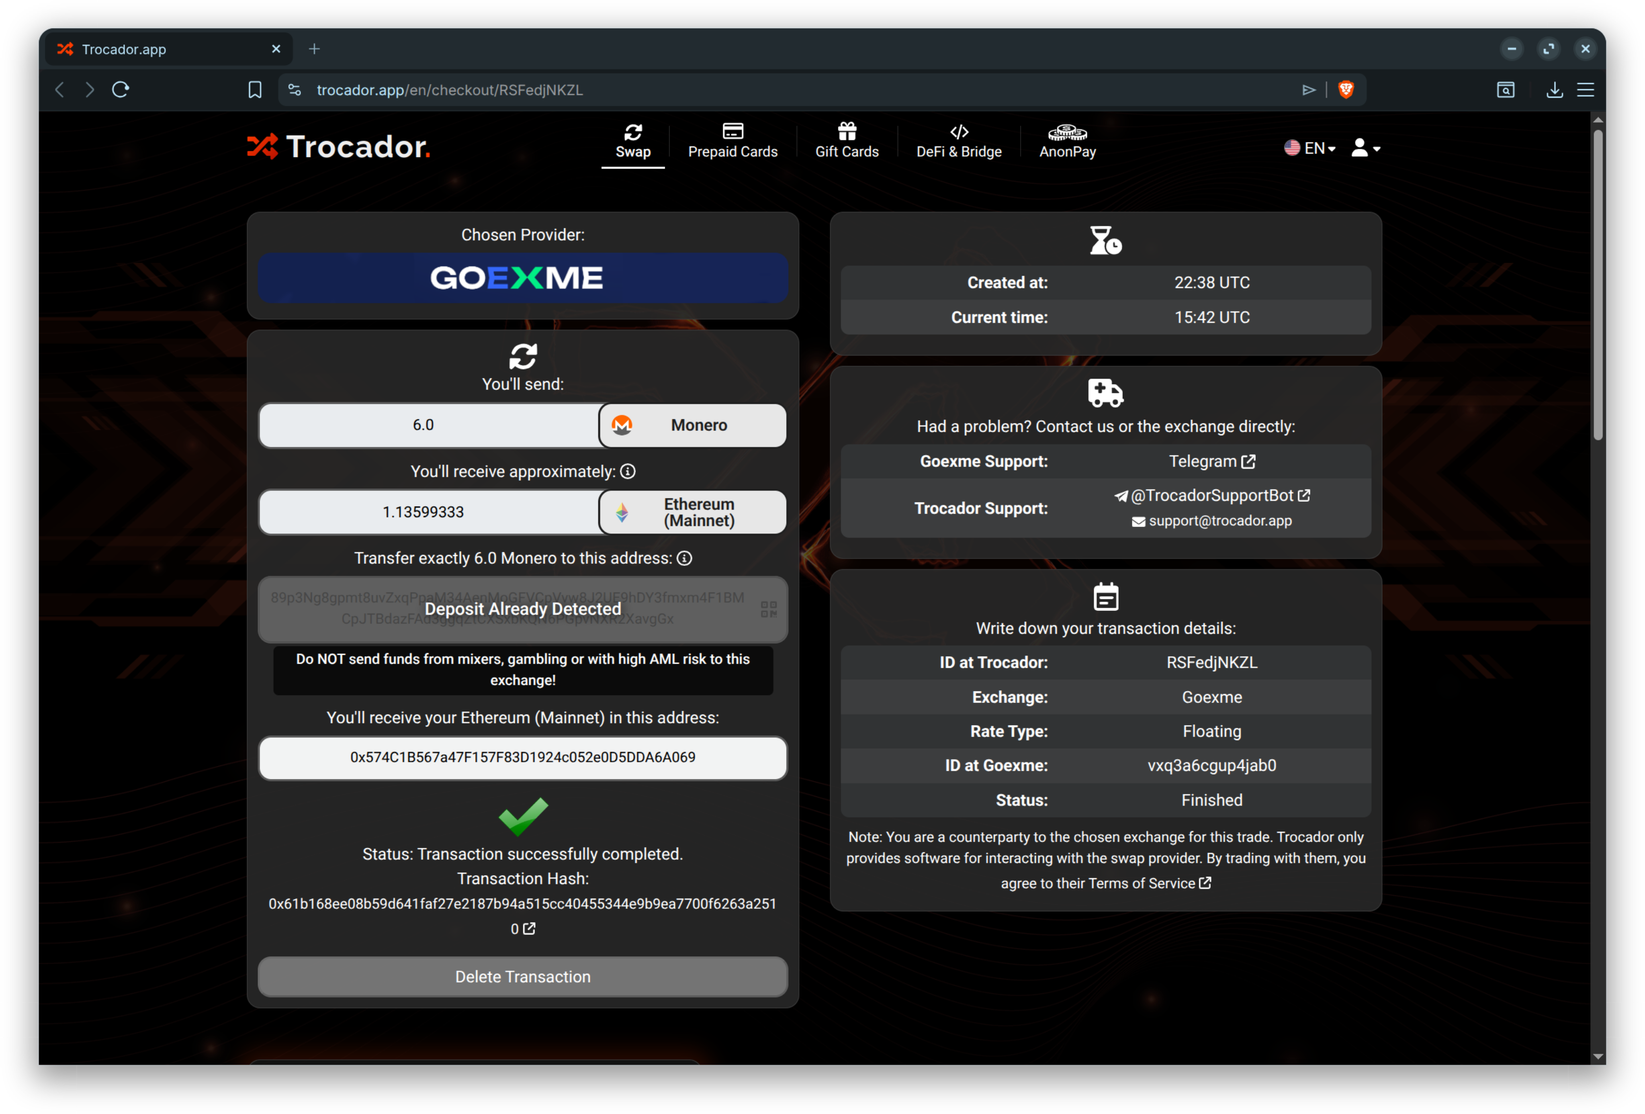
Task: Click the Goexme ID vxq3a6cgup4jab0
Action: [1212, 765]
